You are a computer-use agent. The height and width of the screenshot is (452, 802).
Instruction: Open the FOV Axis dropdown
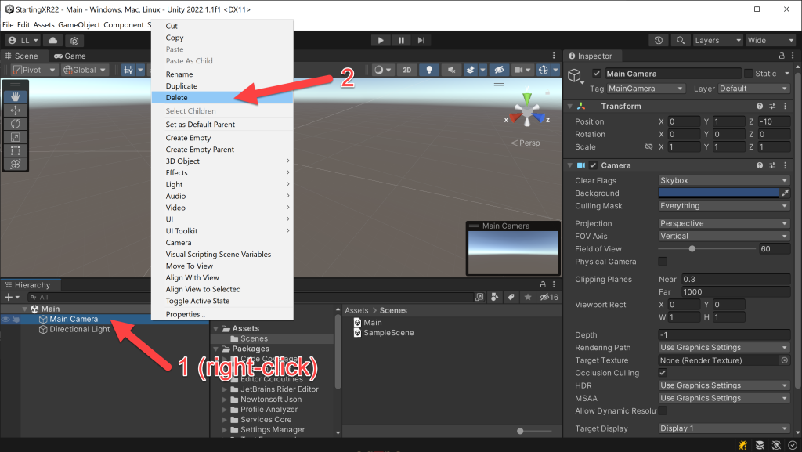[724, 237]
